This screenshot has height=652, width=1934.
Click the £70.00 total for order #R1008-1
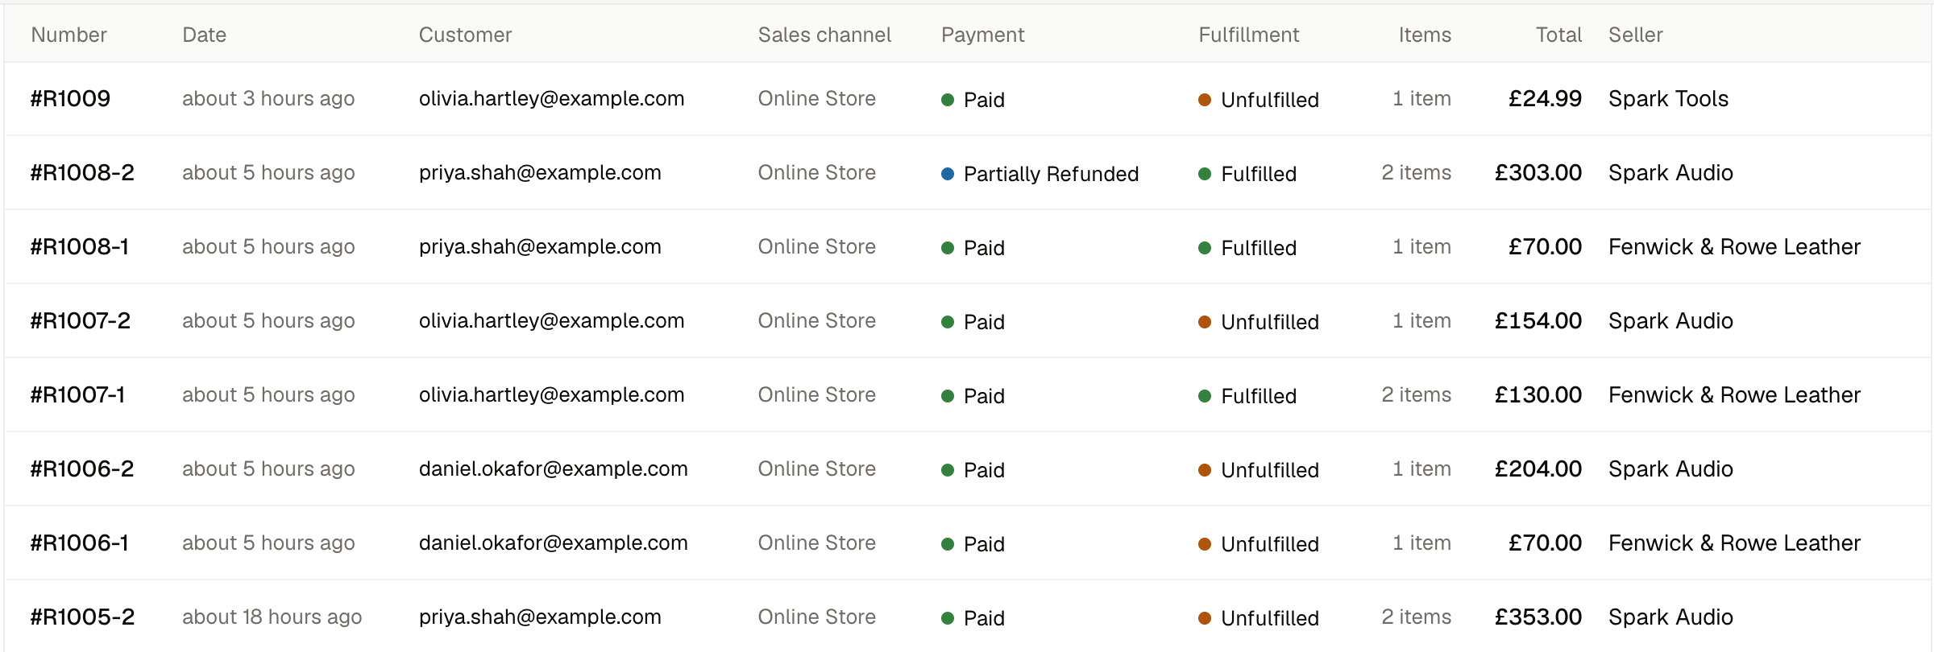(1546, 247)
